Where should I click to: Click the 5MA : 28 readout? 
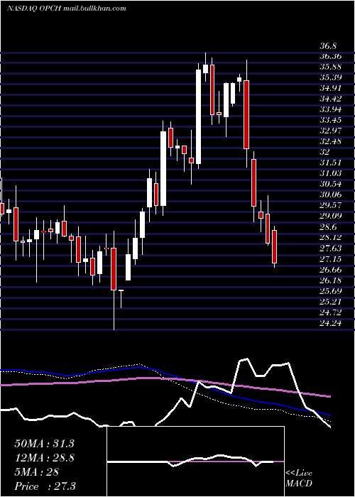(x=37, y=472)
